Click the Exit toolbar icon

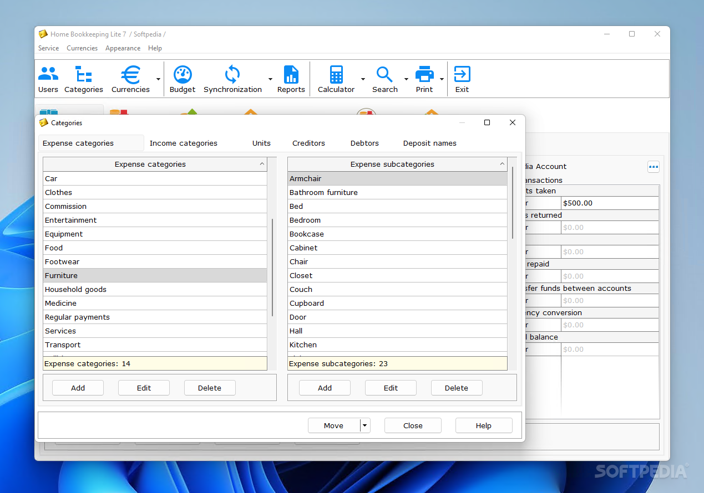(462, 79)
